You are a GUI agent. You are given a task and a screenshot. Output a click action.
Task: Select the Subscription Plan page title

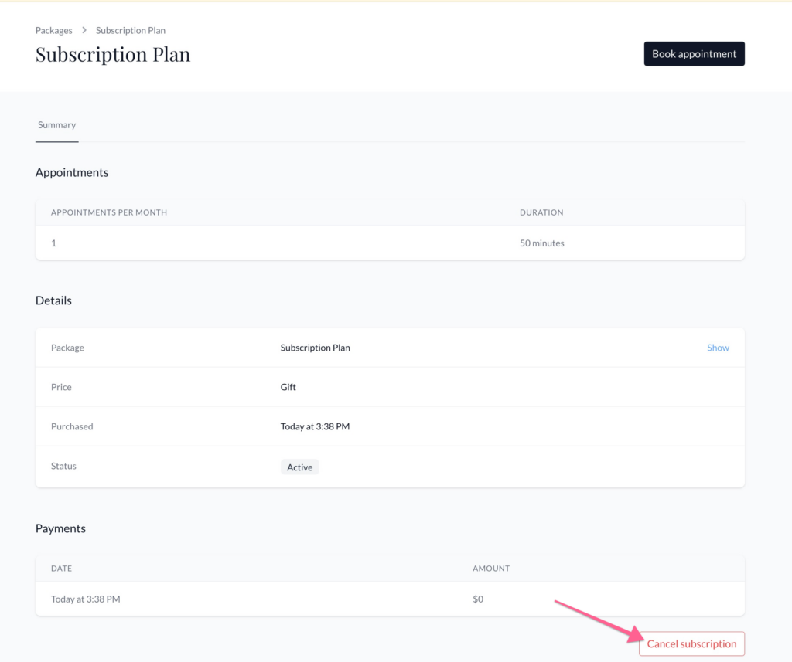pyautogui.click(x=113, y=55)
